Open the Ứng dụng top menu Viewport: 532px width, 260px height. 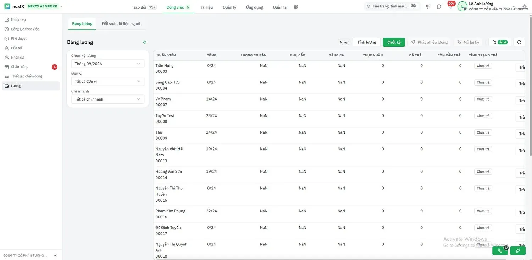tap(255, 7)
